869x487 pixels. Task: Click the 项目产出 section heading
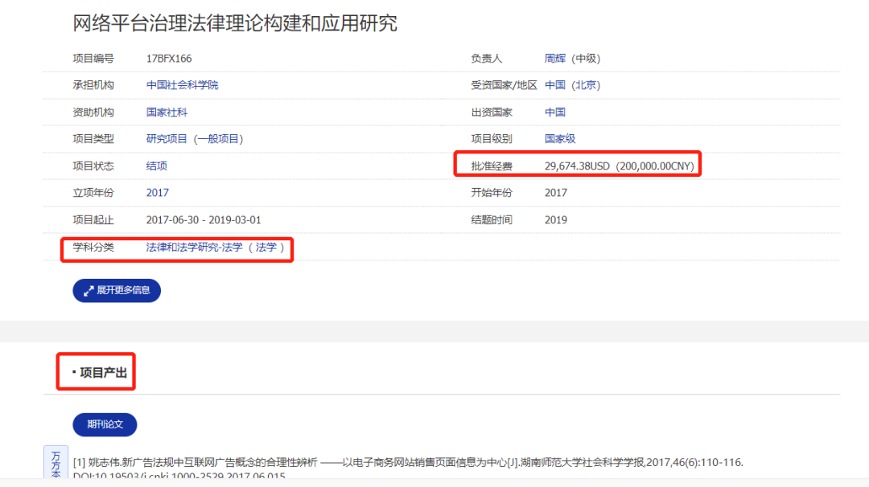pyautogui.click(x=103, y=372)
